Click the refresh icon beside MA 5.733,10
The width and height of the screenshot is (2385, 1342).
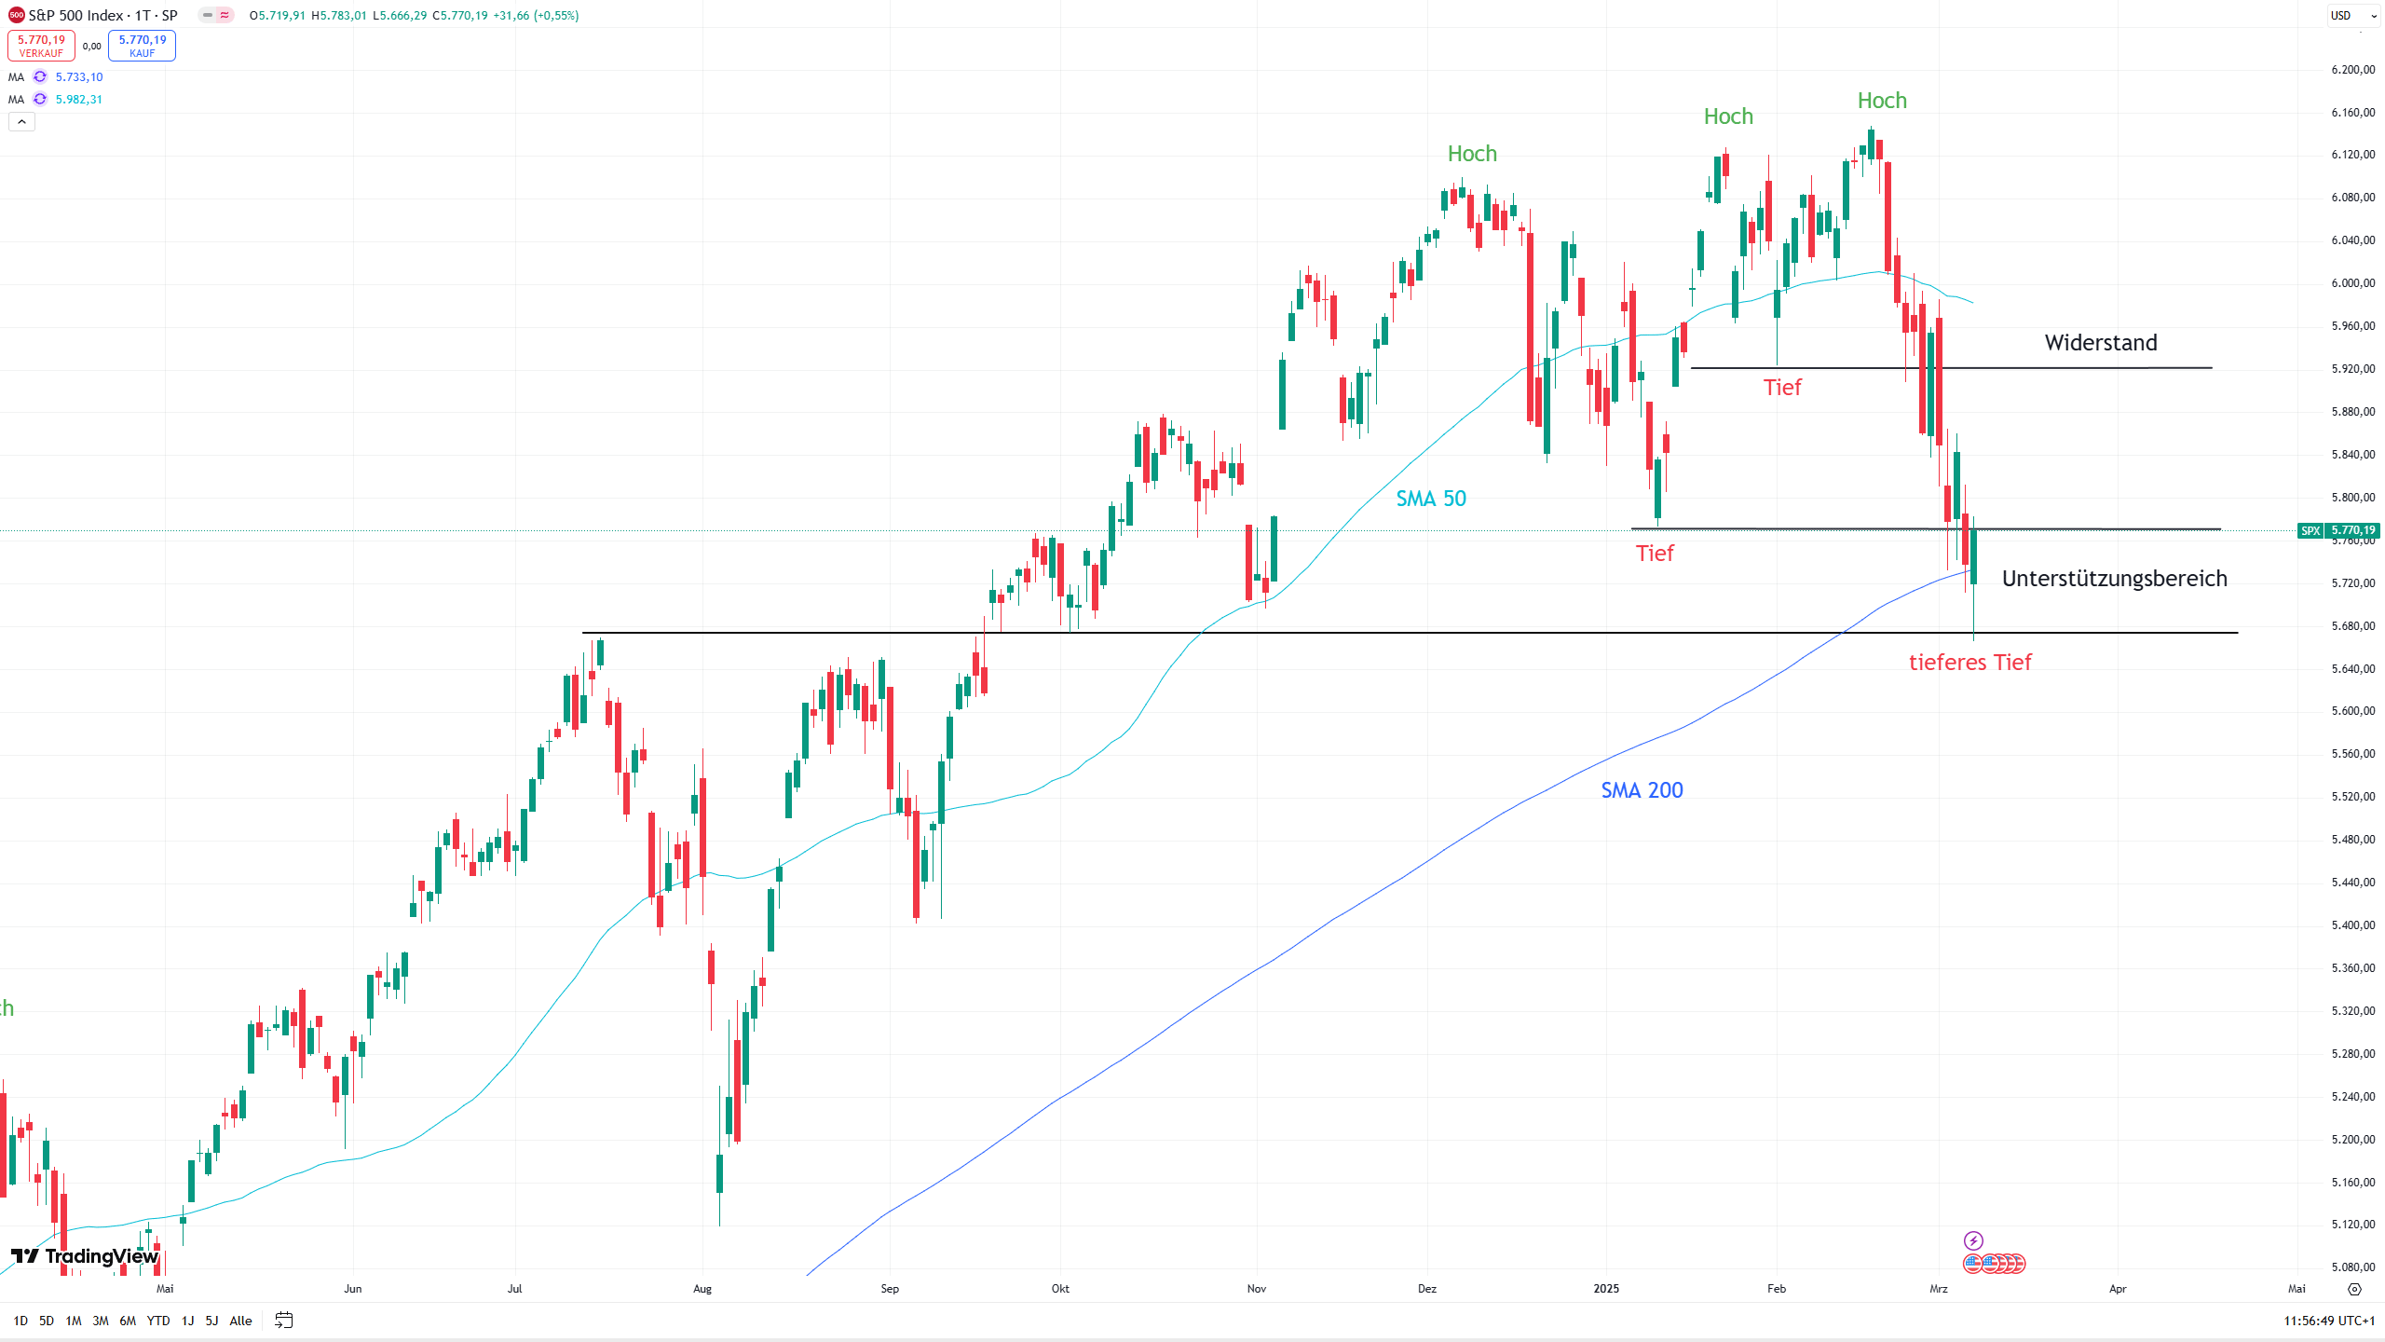(x=40, y=77)
